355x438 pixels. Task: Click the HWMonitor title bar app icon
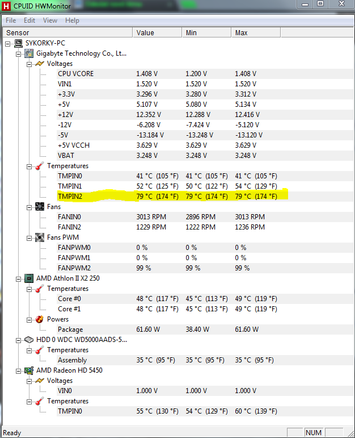tap(6, 6)
